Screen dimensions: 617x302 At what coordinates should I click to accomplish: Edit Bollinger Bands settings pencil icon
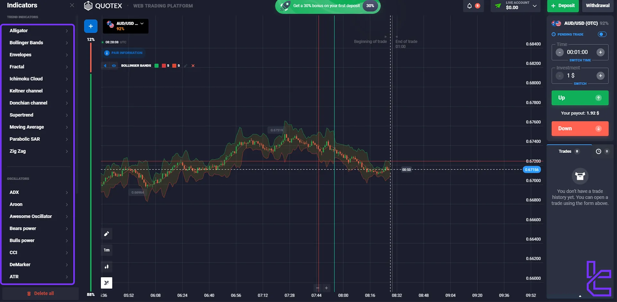[186, 66]
